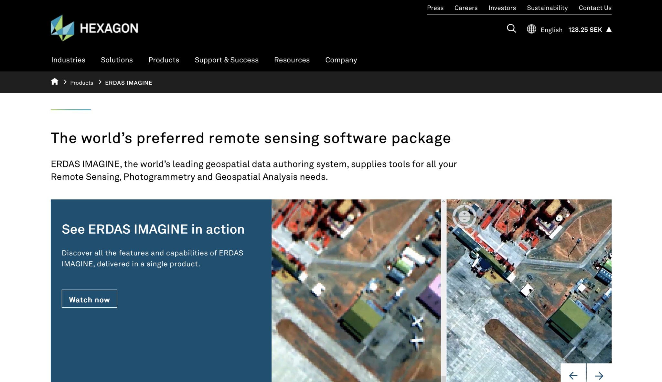The width and height of the screenshot is (662, 382).
Task: Click the stock ticker up-arrow indicator
Action: pos(609,29)
